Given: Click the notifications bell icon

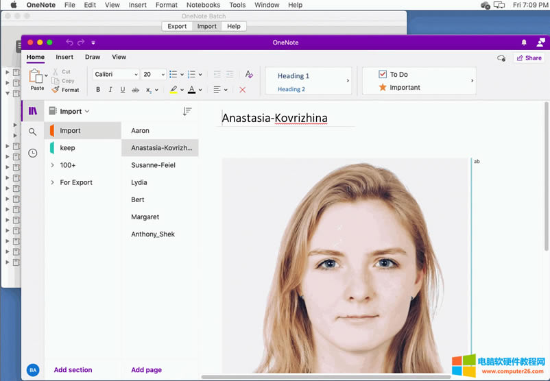Looking at the screenshot, I should point(525,42).
